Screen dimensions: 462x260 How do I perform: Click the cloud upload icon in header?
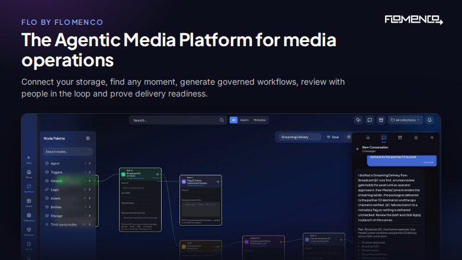pos(358,120)
